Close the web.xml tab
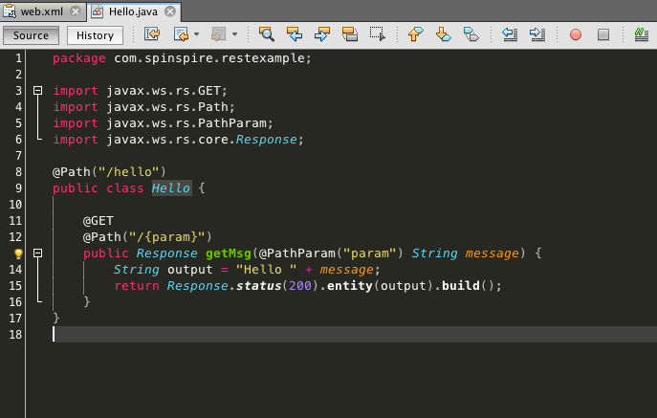Image resolution: width=657 pixels, height=418 pixels. [x=76, y=11]
